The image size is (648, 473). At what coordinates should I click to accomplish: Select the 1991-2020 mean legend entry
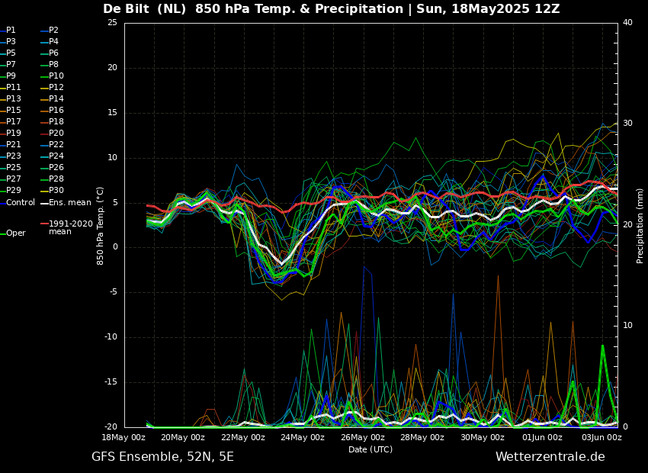click(x=70, y=227)
